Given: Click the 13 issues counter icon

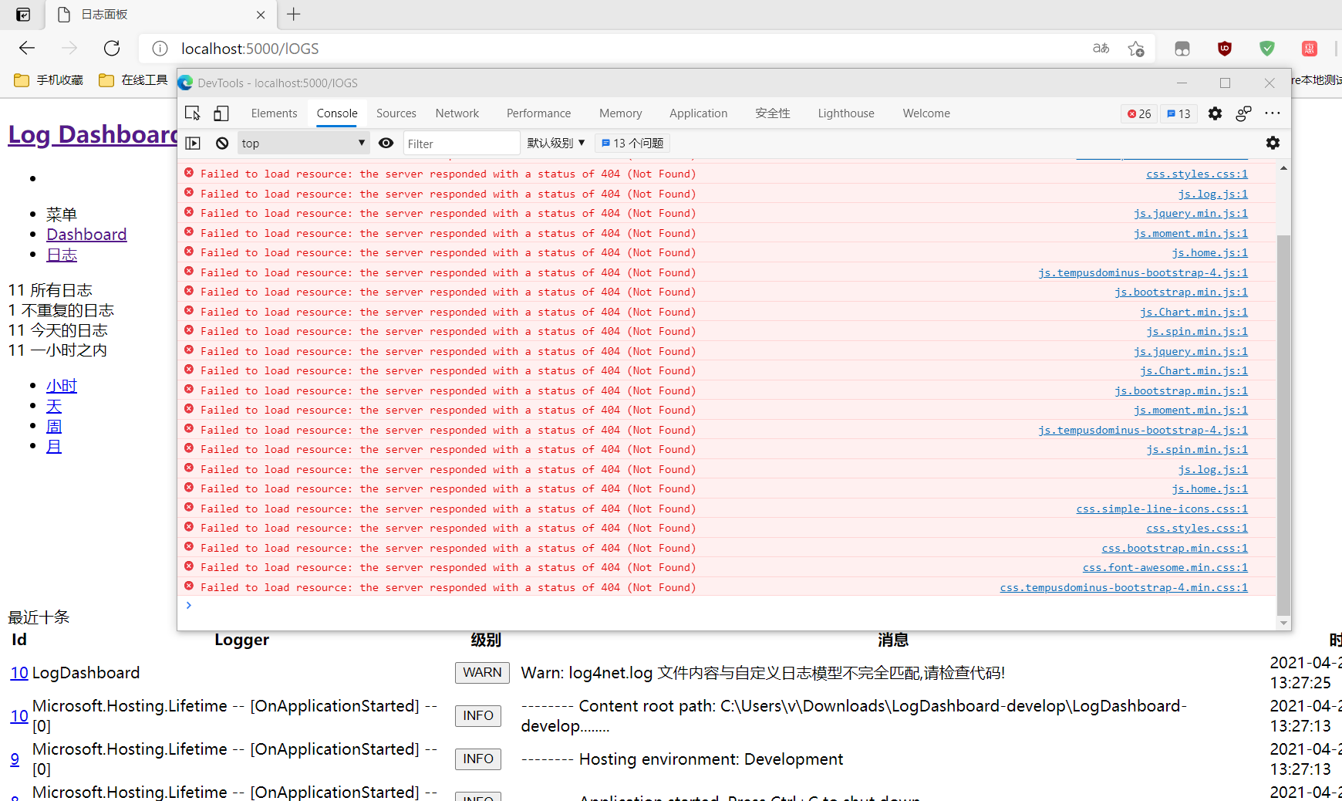Looking at the screenshot, I should [1178, 113].
